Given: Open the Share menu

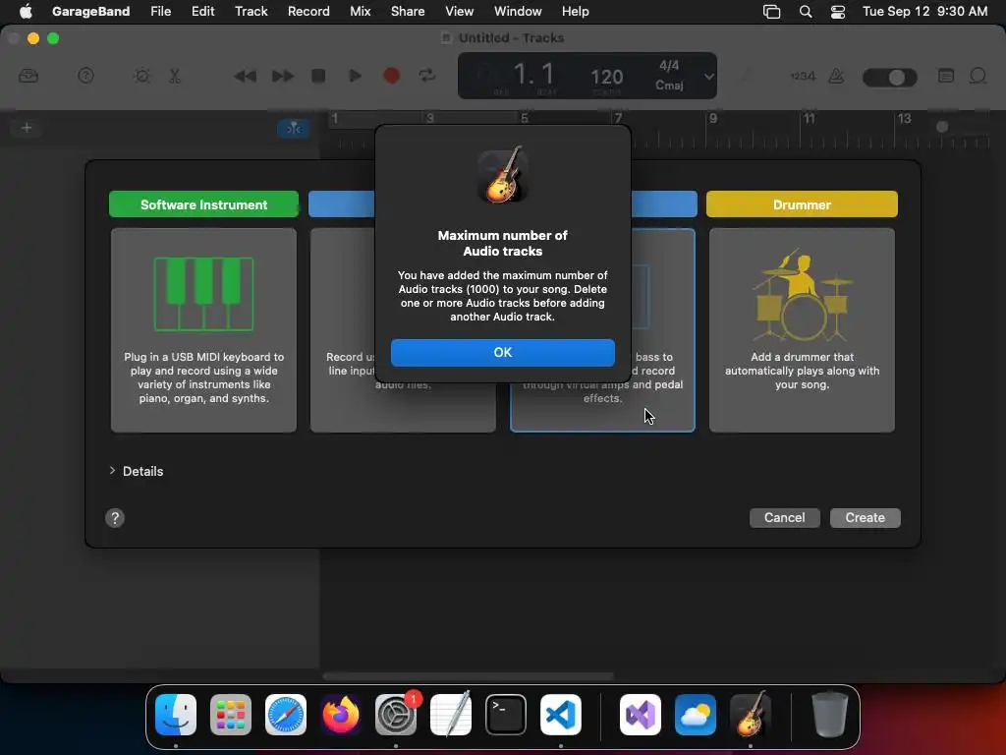Looking at the screenshot, I should tap(408, 11).
